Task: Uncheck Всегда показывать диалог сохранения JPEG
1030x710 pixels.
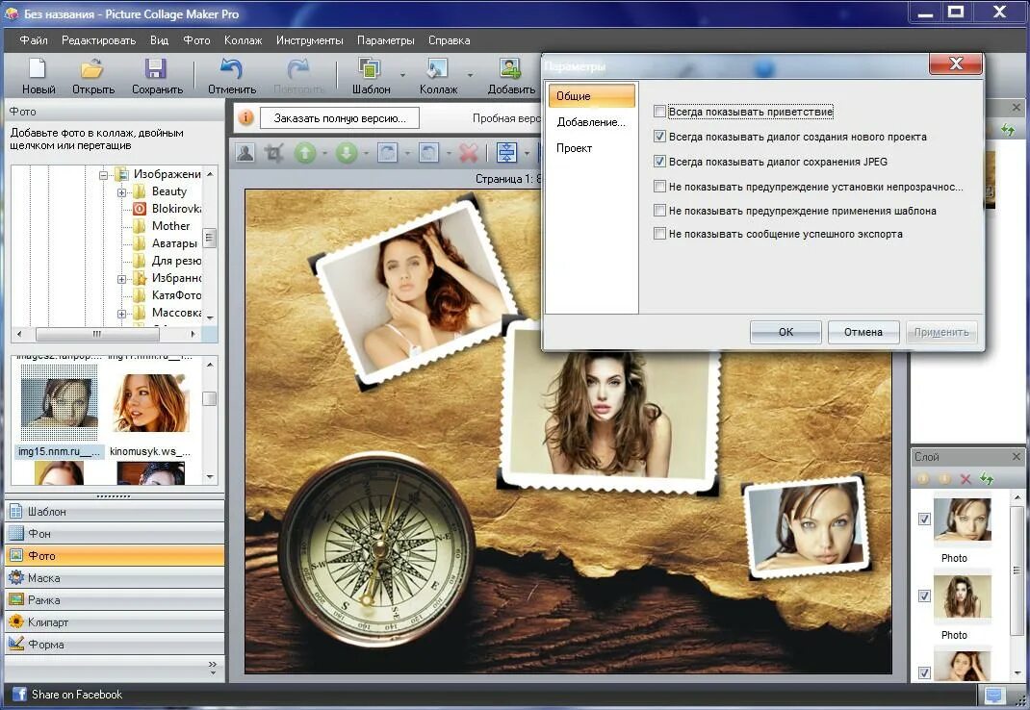Action: pos(659,162)
